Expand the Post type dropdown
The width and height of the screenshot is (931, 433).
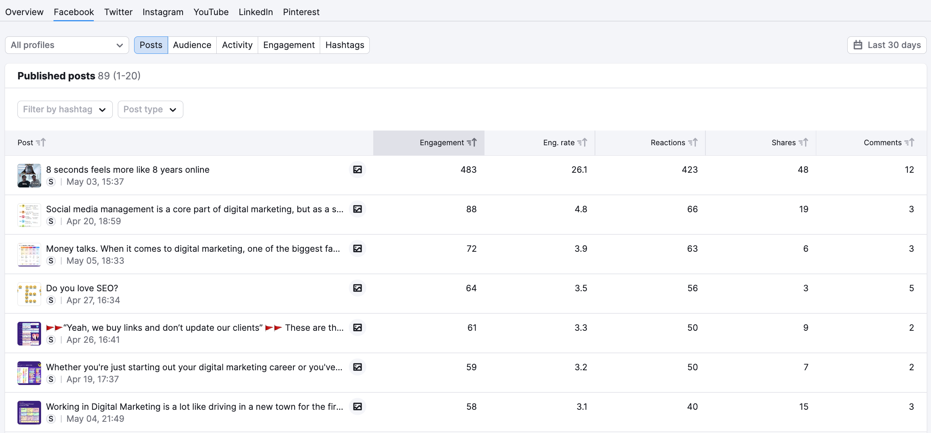click(150, 109)
